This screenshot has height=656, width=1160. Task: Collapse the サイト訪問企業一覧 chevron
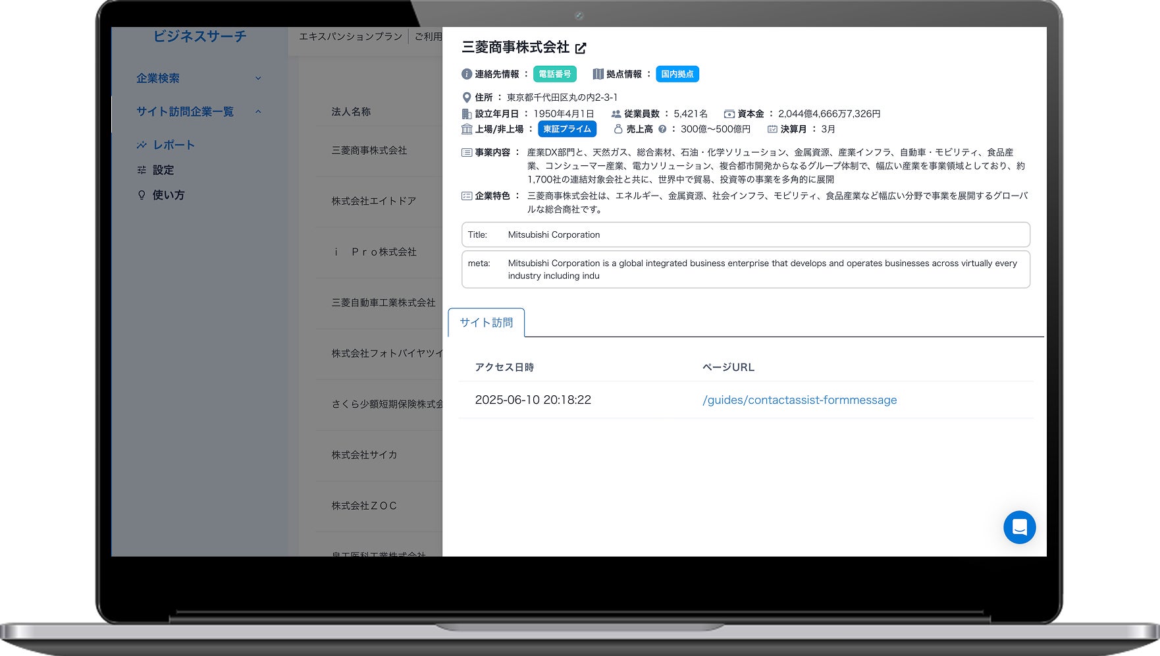[x=258, y=112]
